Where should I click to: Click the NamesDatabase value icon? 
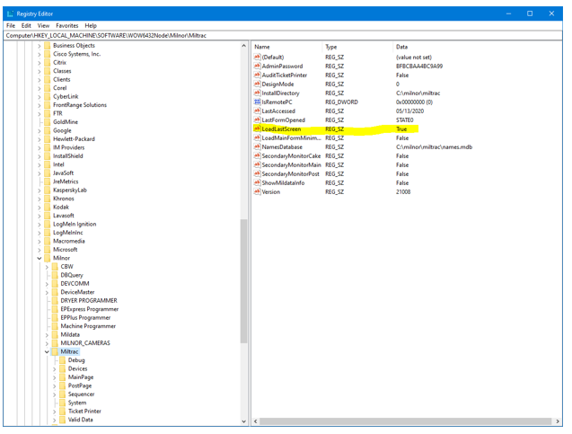click(257, 147)
